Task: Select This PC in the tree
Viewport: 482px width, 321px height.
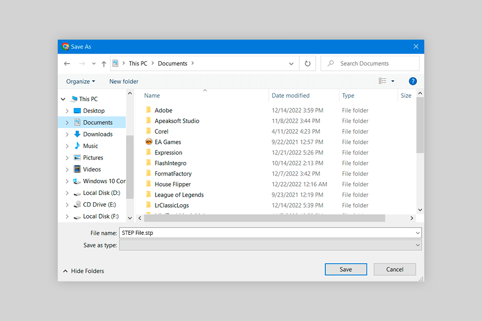Action: tap(88, 99)
